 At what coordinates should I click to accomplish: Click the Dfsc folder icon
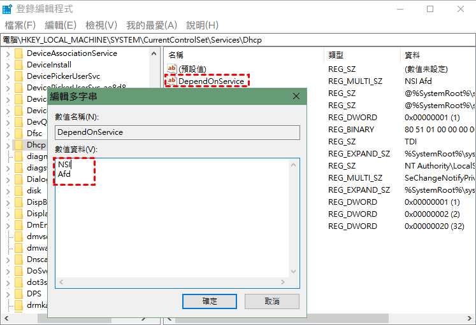[x=19, y=134]
